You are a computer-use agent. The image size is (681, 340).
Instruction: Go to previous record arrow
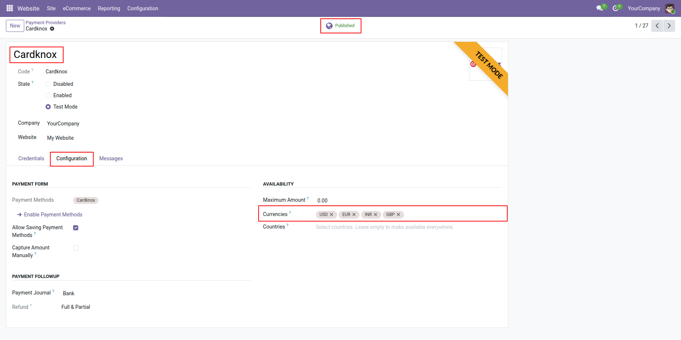click(657, 26)
